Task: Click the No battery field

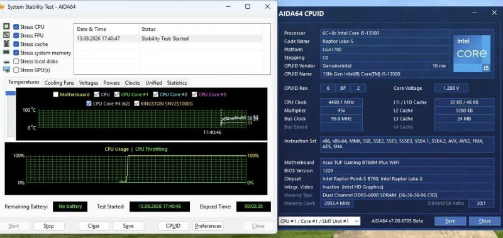Action: [70, 207]
